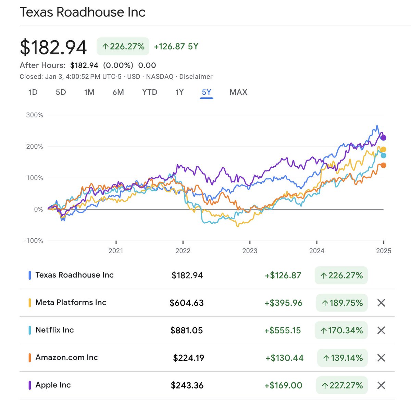
Task: Click the +$395.96 Meta change value
Action: tap(283, 303)
